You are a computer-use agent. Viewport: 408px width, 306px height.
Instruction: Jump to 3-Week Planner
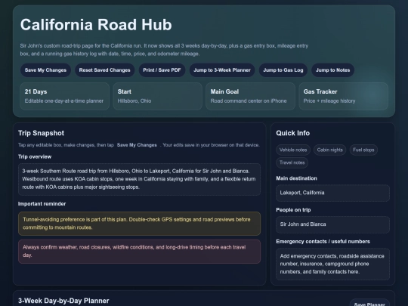pyautogui.click(x=222, y=70)
